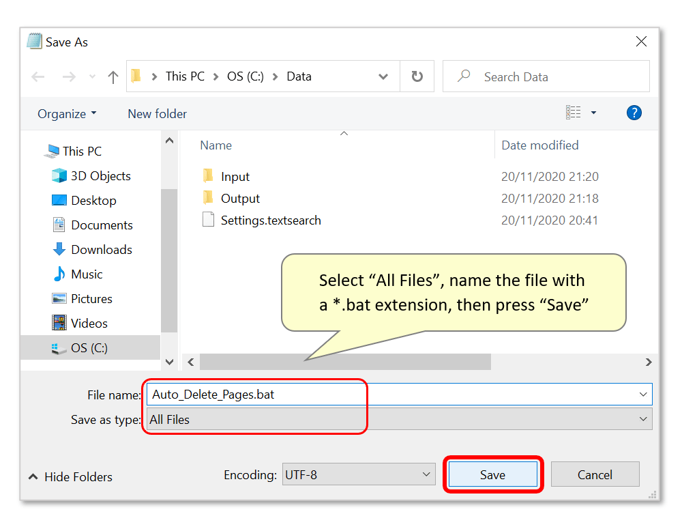Expand the address bar location dropdown
682x529 pixels.
click(383, 76)
